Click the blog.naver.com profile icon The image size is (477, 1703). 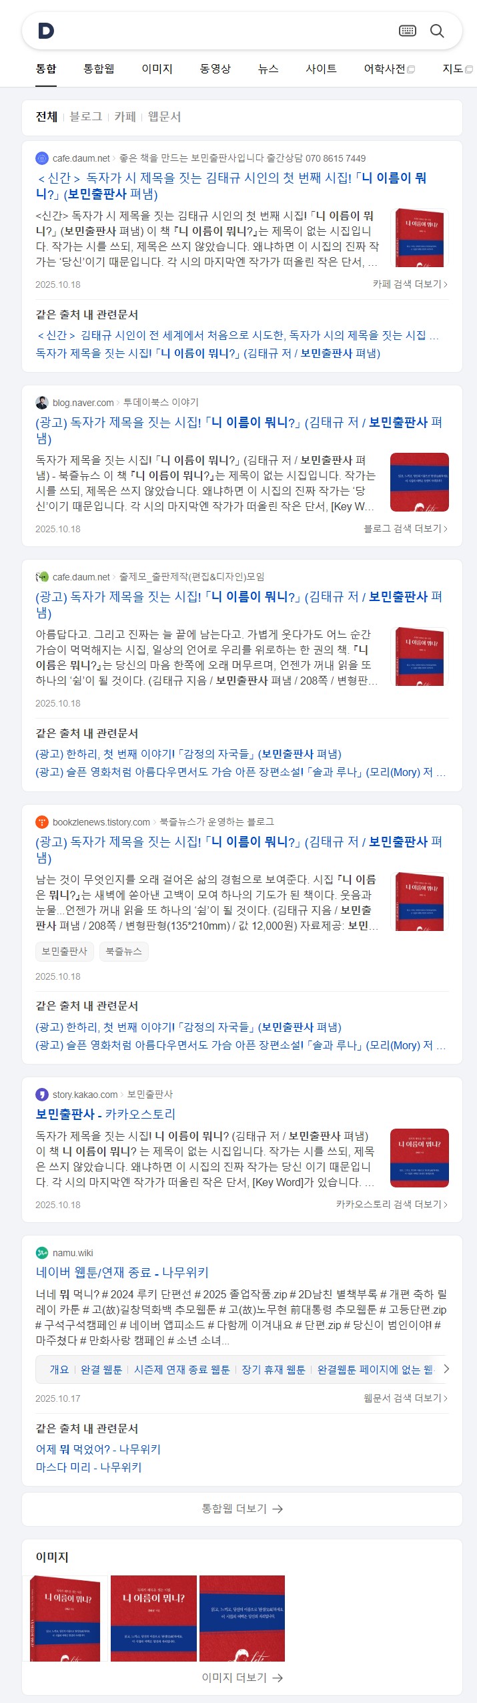[42, 403]
